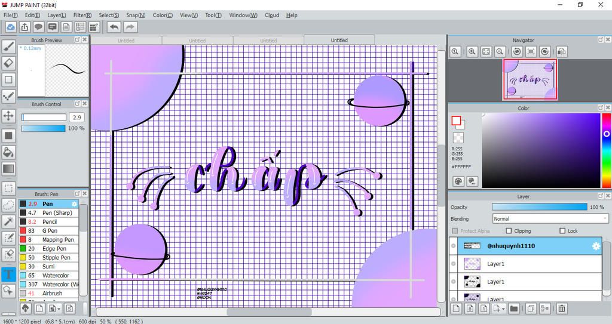
Task: Undock the Navigator panel
Action: 600,40
